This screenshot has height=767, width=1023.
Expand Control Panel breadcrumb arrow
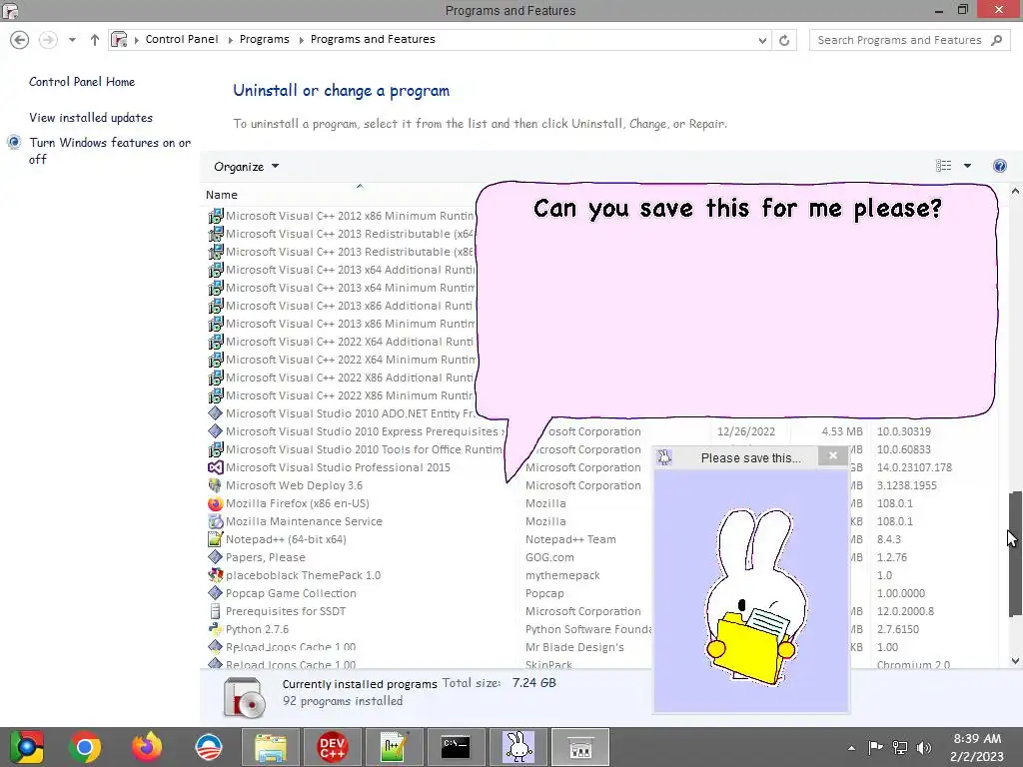230,40
